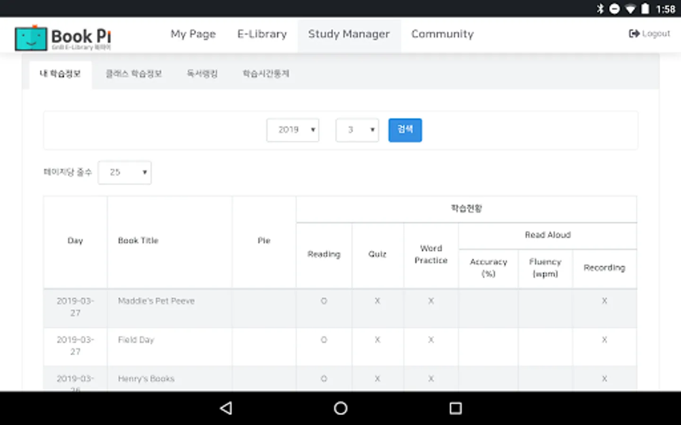Viewport: 681px width, 425px height.
Task: Tap the Wi-Fi status bar icon
Action: pos(630,9)
